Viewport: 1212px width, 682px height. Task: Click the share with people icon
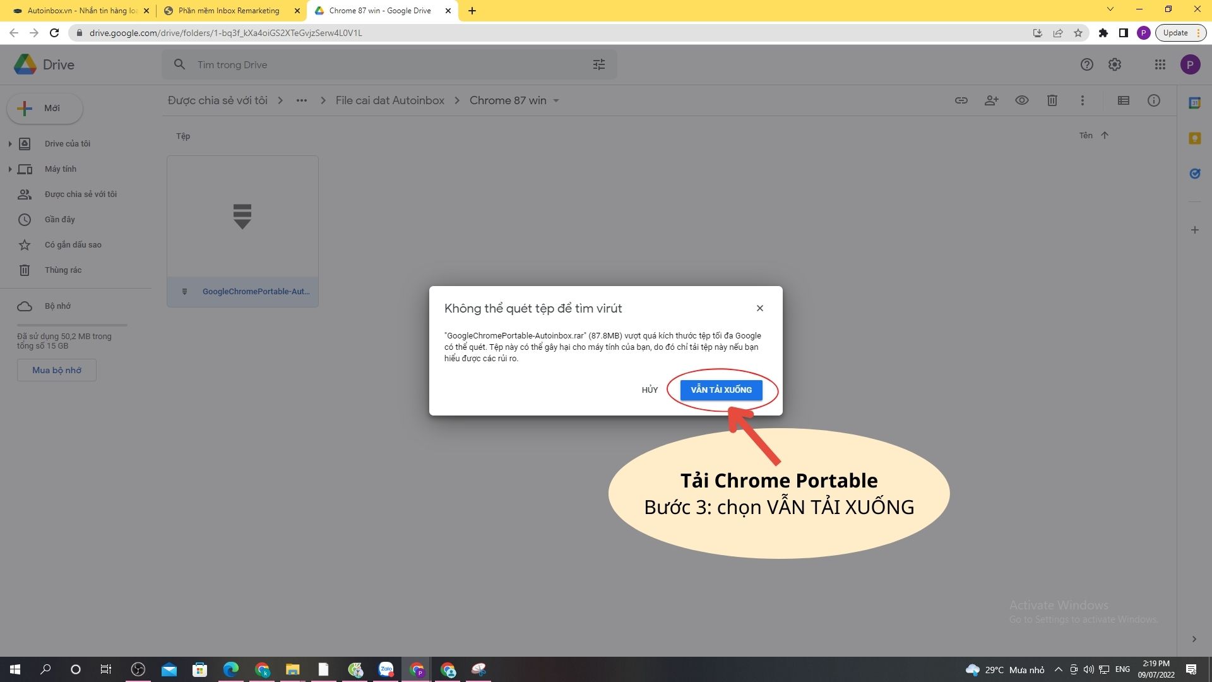click(991, 100)
